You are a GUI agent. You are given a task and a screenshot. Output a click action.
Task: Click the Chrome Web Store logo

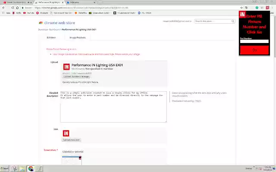pyautogui.click(x=57, y=23)
